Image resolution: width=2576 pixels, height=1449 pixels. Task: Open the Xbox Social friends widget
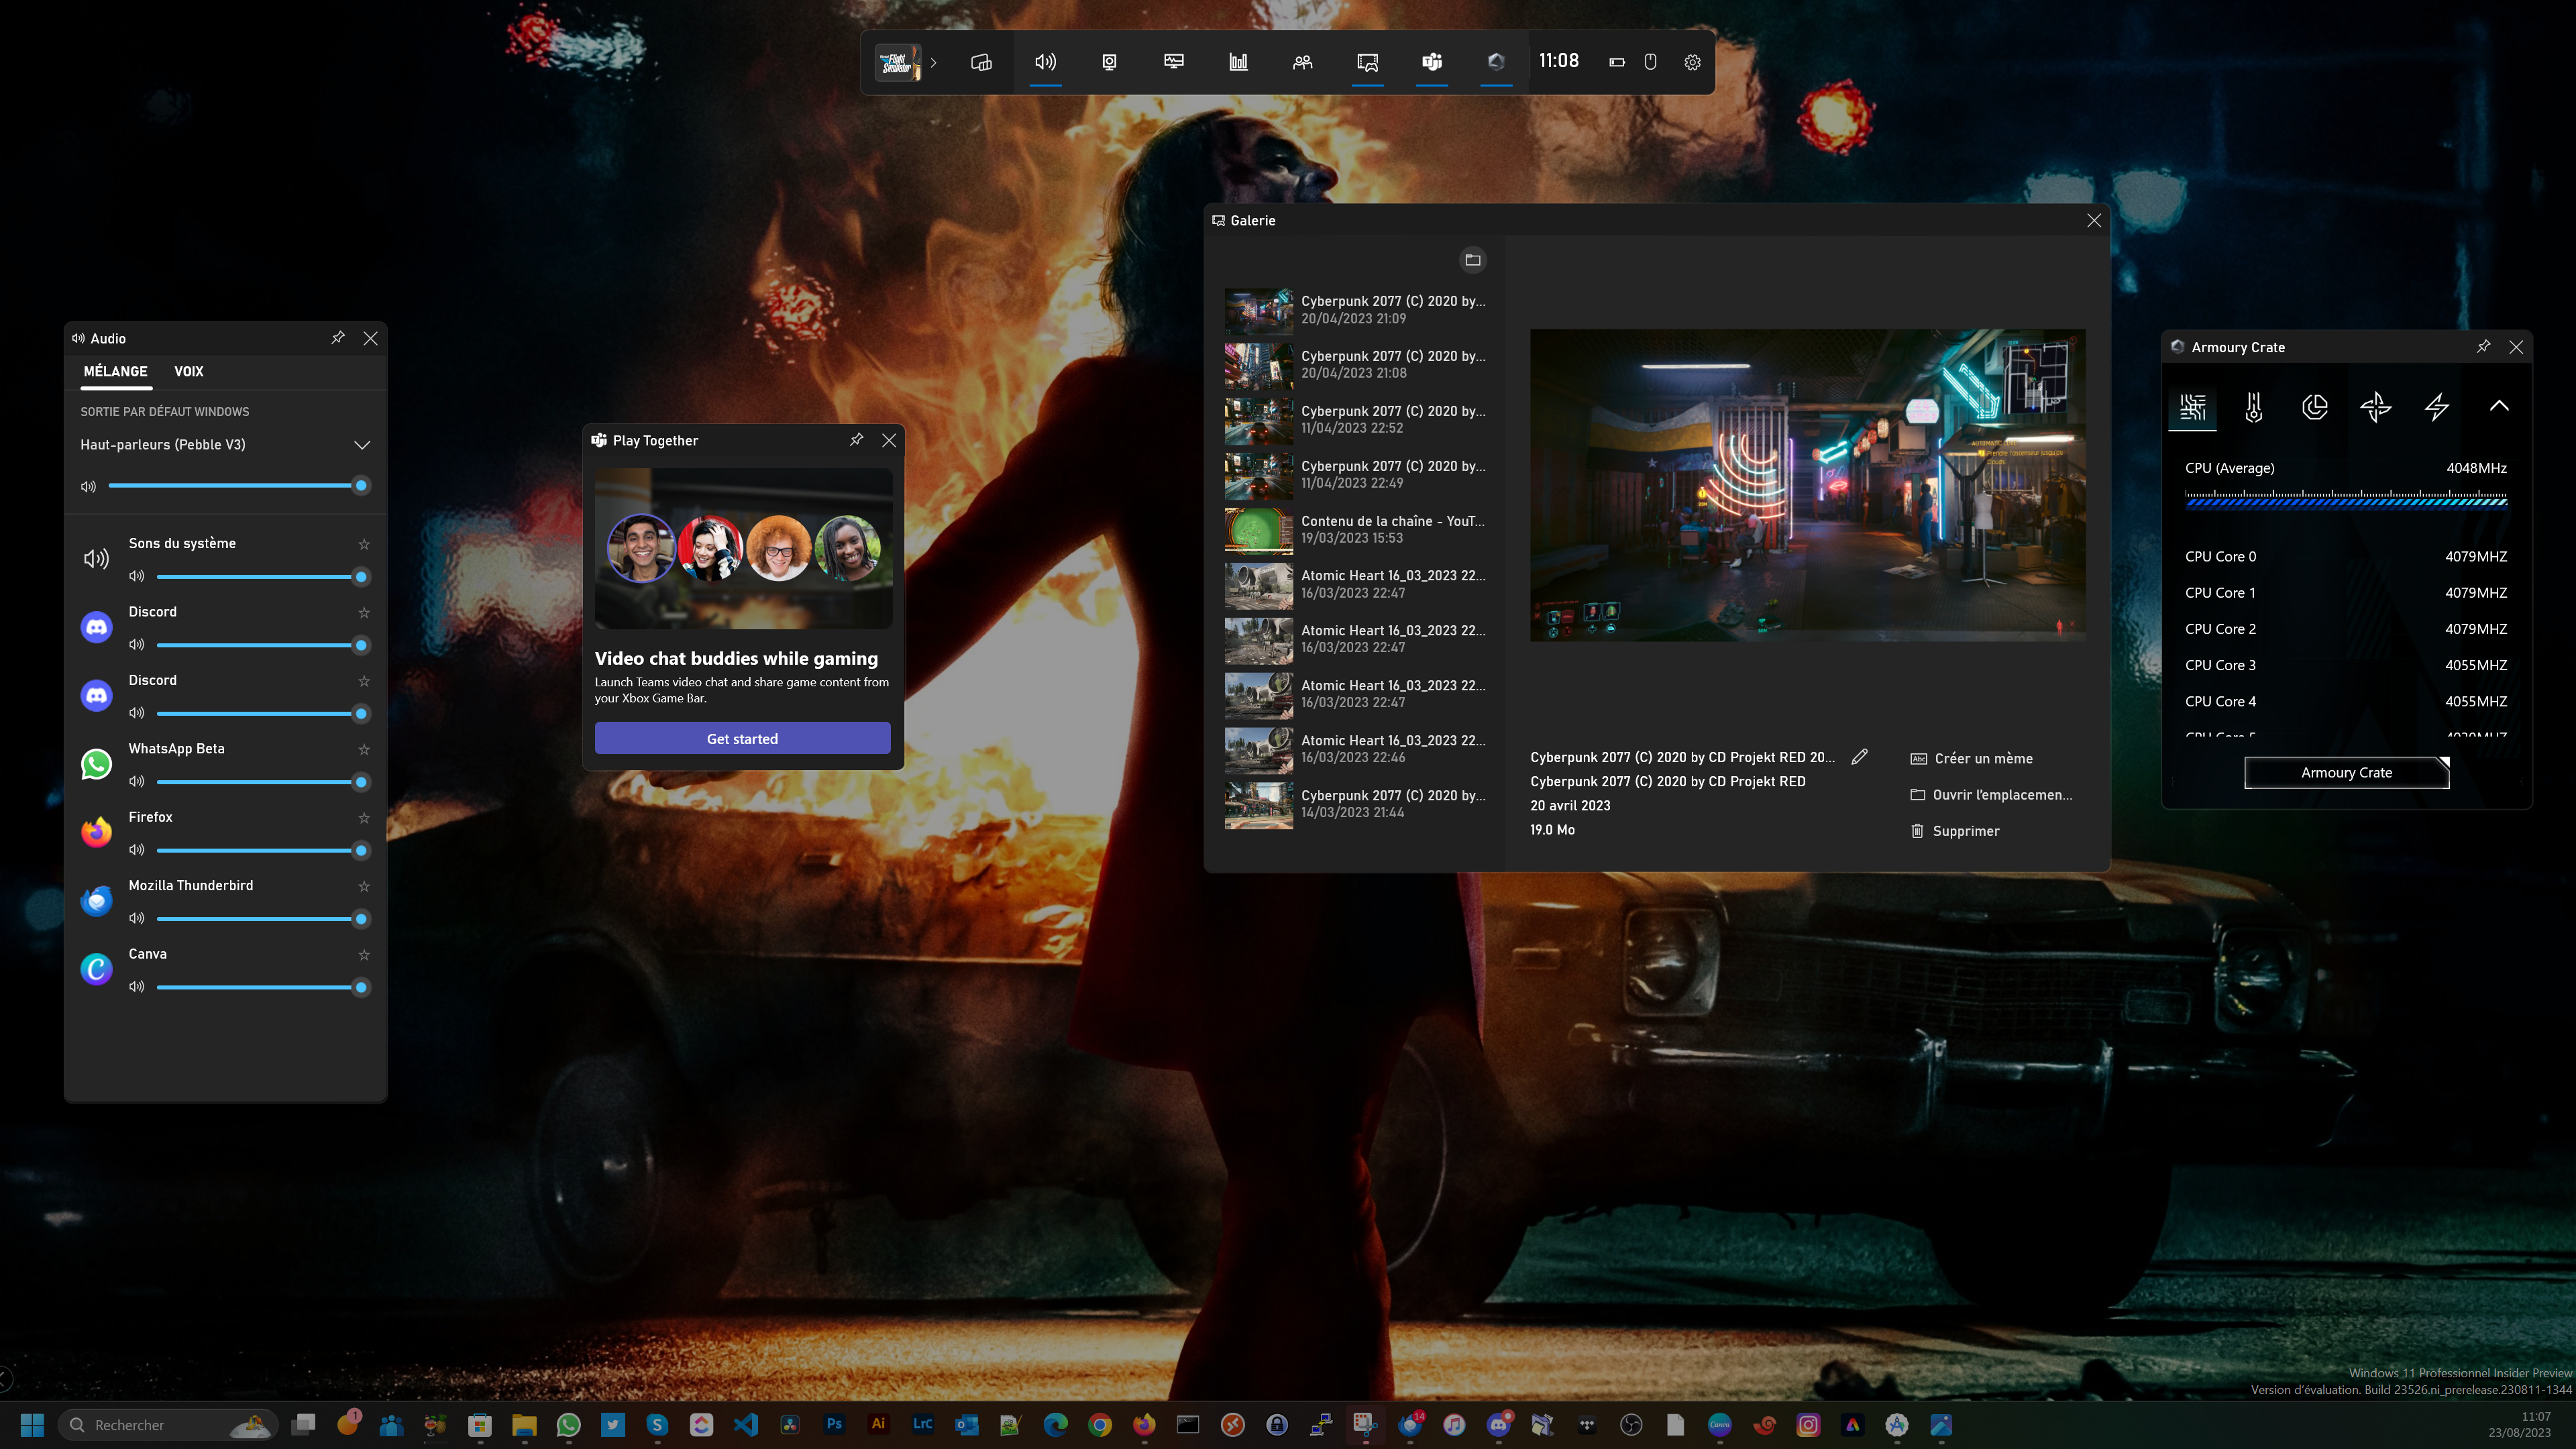click(x=1302, y=62)
